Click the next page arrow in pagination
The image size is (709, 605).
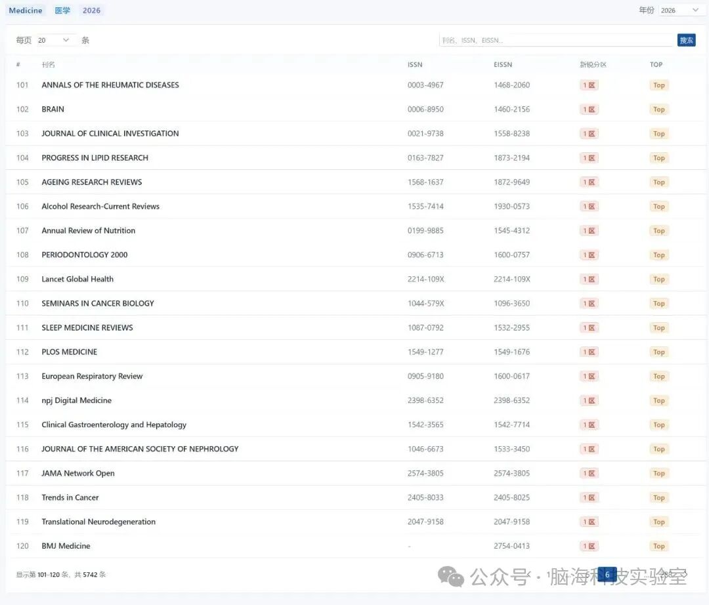(685, 574)
